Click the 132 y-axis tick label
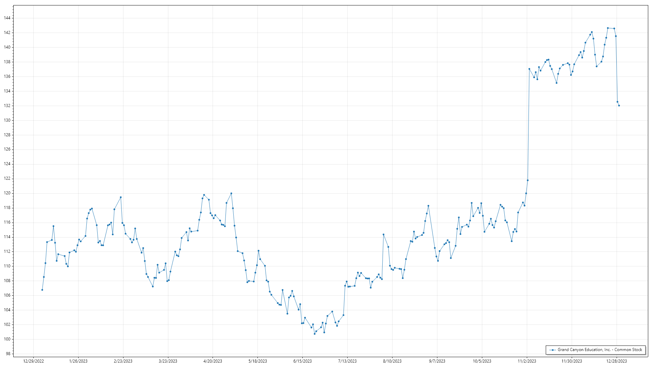Image resolution: width=653 pixels, height=367 pixels. [x=7, y=106]
